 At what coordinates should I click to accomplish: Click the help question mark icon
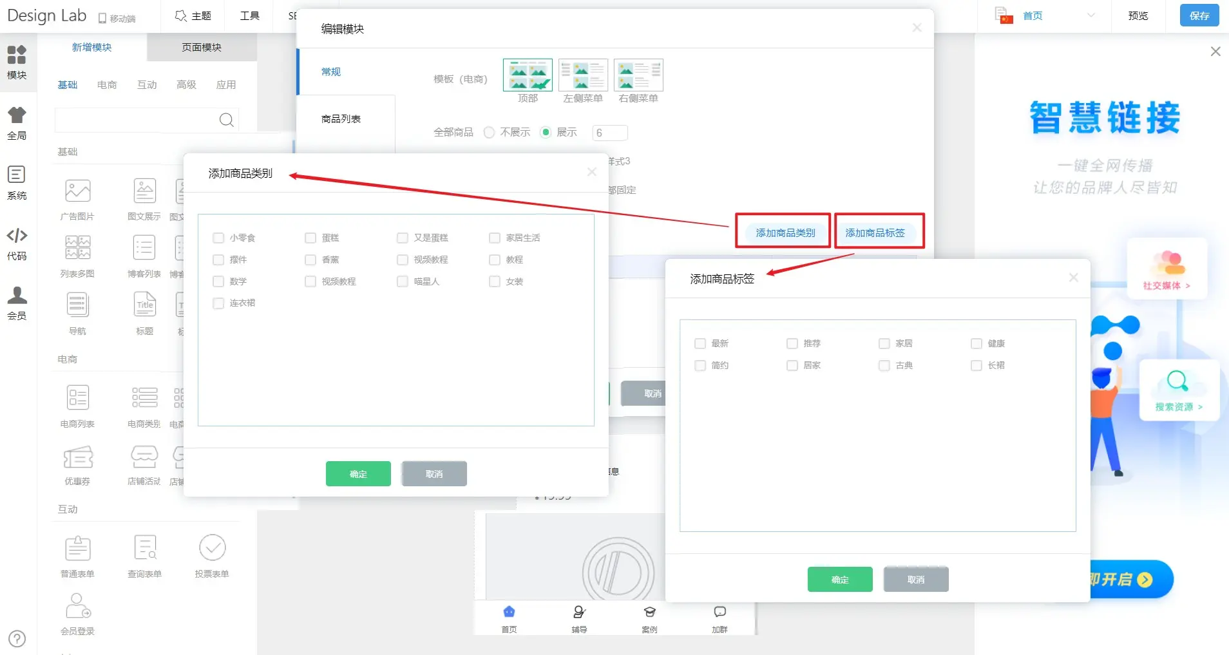pyautogui.click(x=17, y=638)
